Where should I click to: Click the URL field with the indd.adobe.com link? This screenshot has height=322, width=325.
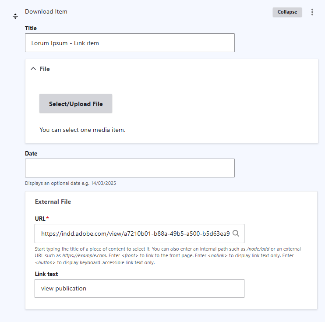[139, 234]
